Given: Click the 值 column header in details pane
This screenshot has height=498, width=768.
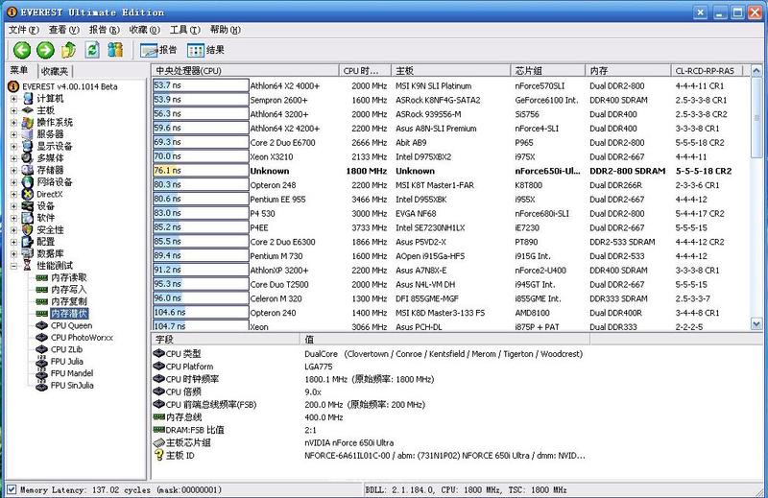Looking at the screenshot, I should coord(444,339).
